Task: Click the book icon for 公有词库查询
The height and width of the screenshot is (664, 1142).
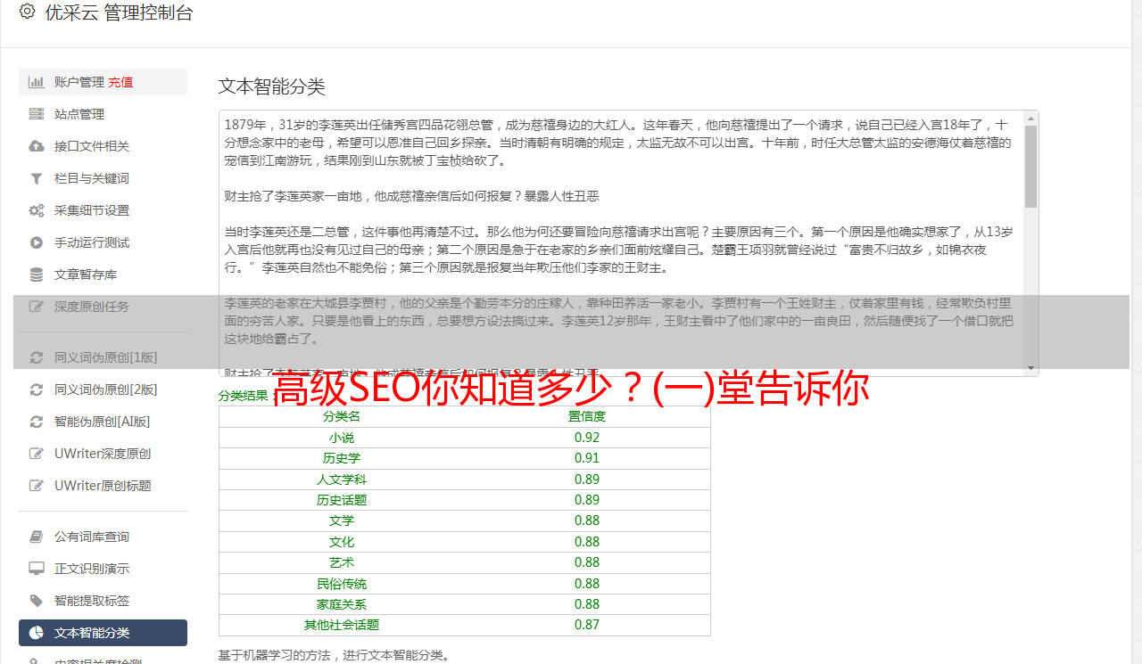Action: coord(37,537)
